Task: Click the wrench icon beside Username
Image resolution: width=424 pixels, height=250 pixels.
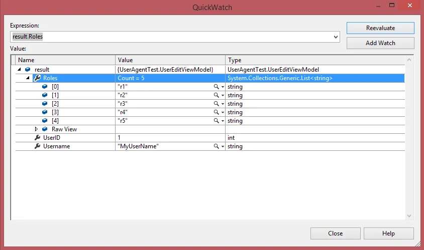Action: point(37,146)
